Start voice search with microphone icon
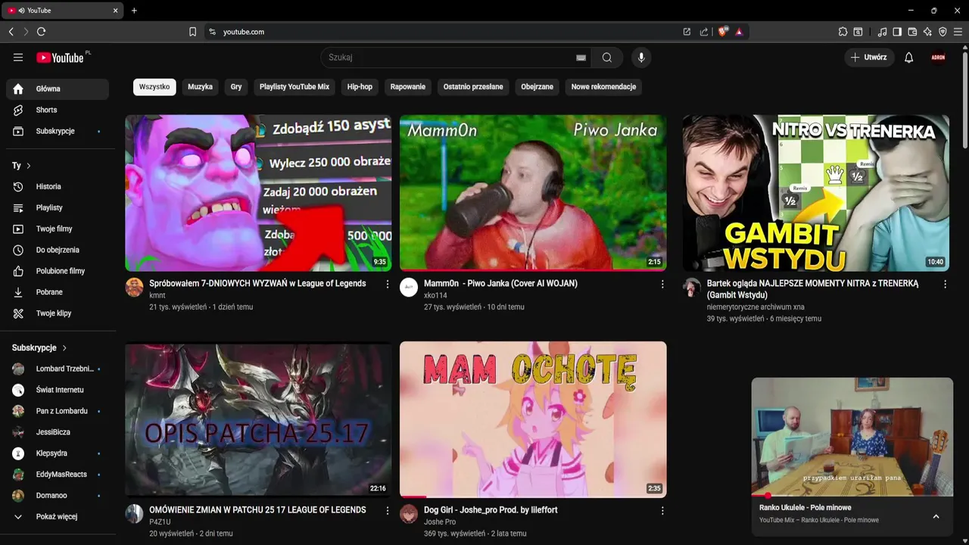Screen dimensions: 969x545 pos(641,58)
